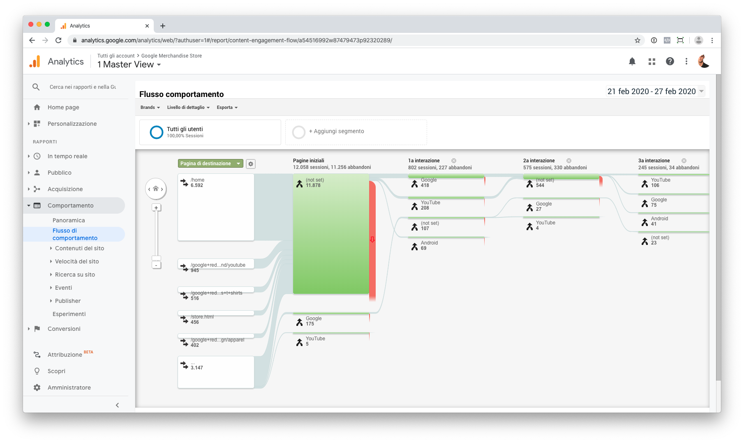The width and height of the screenshot is (744, 443).
Task: Open the 1 Master View selector
Action: click(129, 65)
